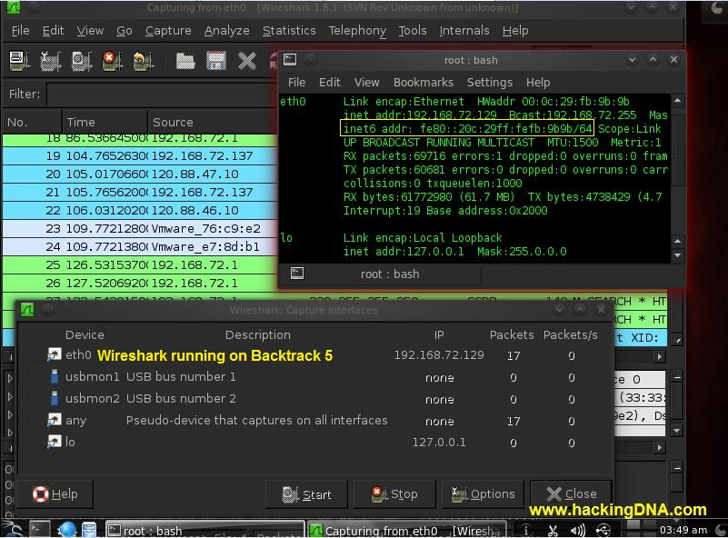Viewport: 728px width, 538px height.
Task: Click the volume icon in system tray
Action: [x=578, y=530]
